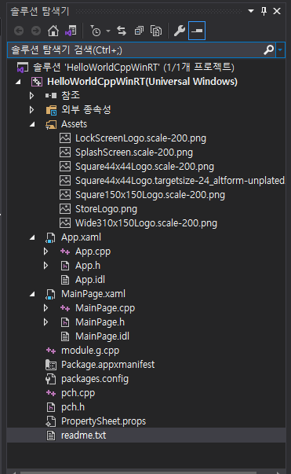Select MainPage.idl file
This screenshot has height=474, width=291.
tap(102, 336)
